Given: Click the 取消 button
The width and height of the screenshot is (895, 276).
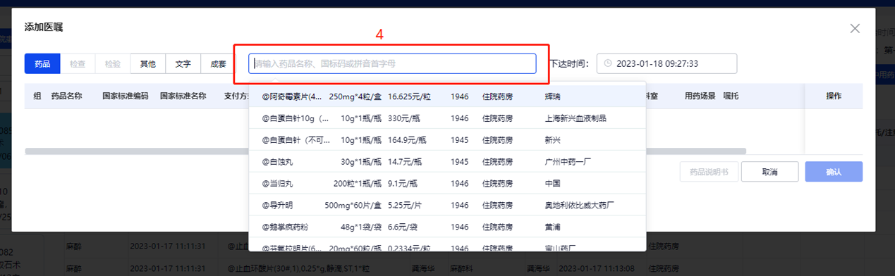Looking at the screenshot, I should click(769, 172).
